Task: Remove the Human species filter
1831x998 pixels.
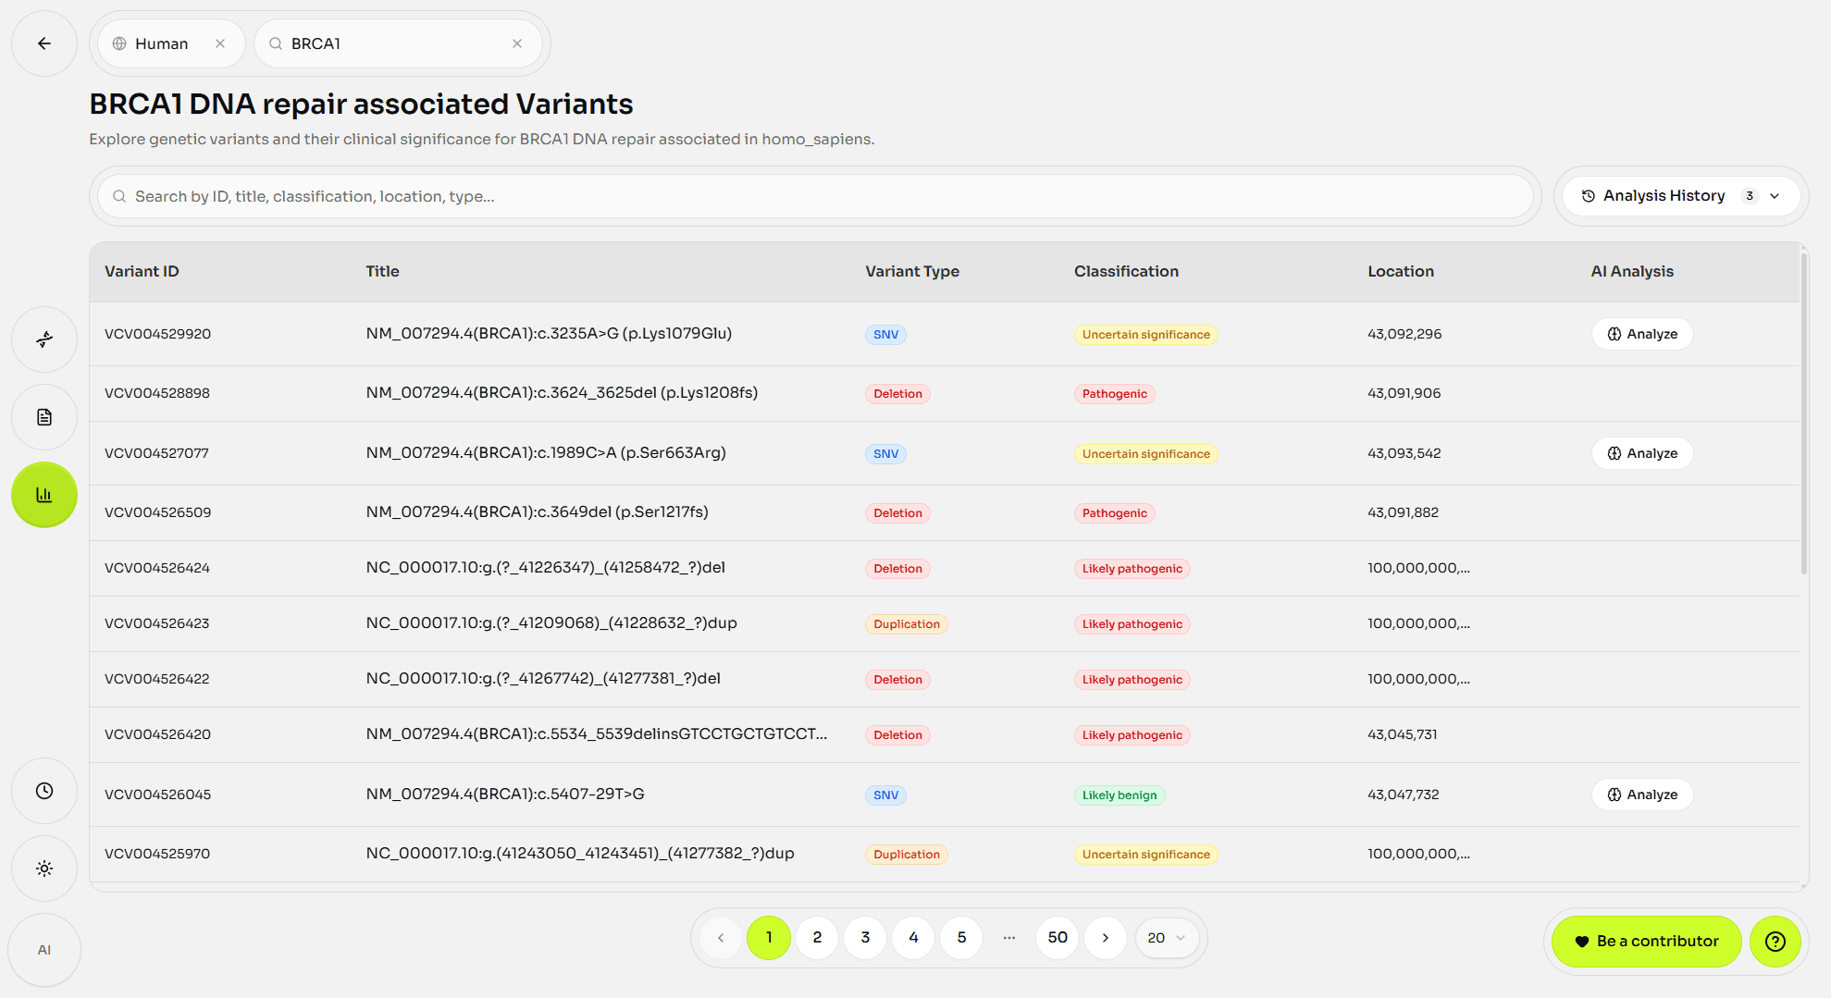Action: tap(220, 43)
